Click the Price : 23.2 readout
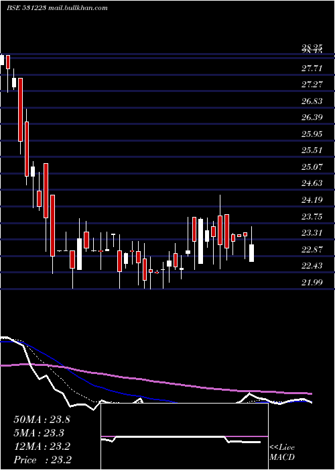Screen dimensions: 335x470 click(42, 460)
